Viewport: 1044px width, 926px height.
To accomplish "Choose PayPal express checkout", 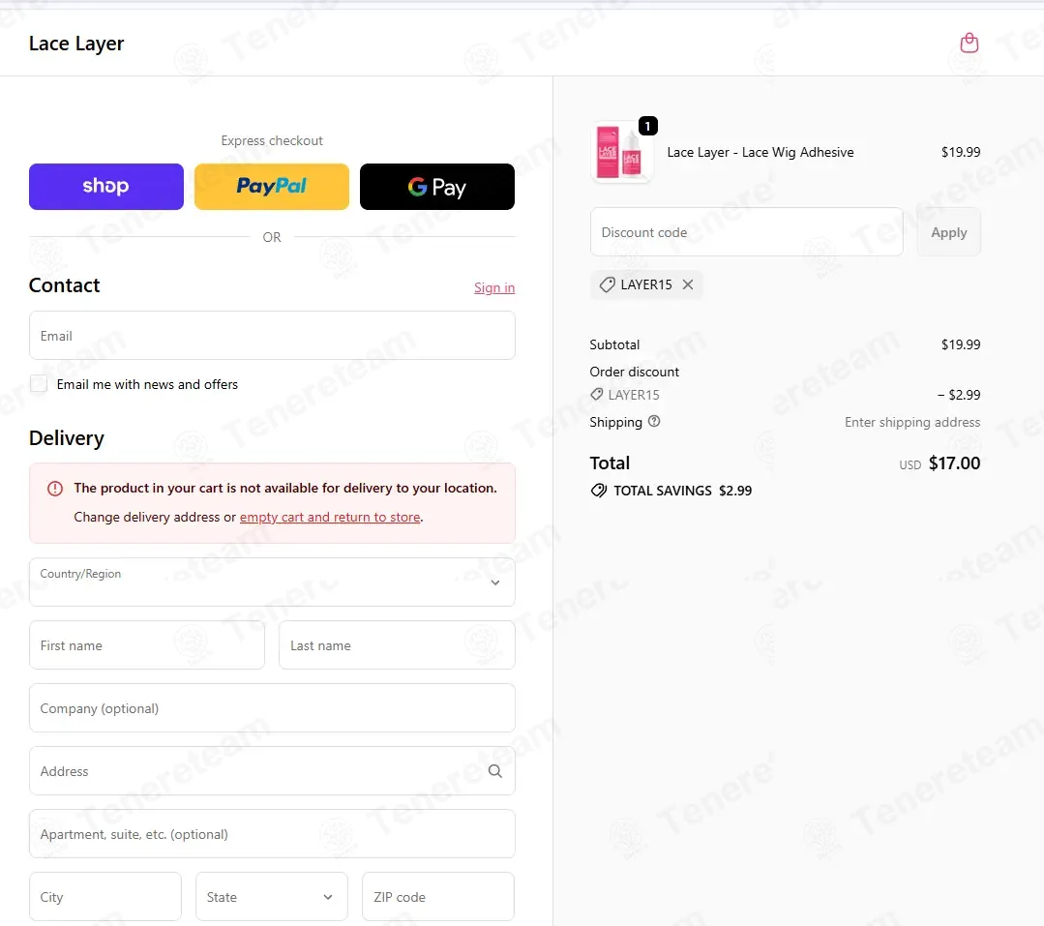I will click(x=272, y=187).
